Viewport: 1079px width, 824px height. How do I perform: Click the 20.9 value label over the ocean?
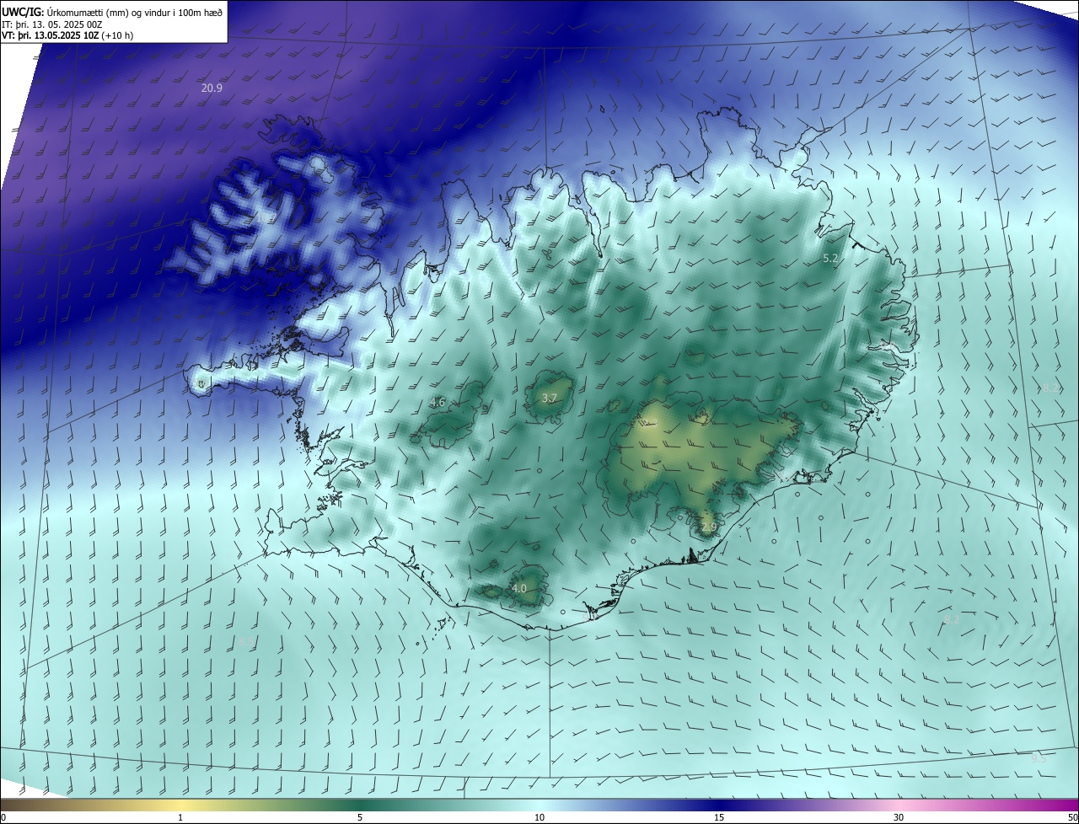click(x=212, y=88)
